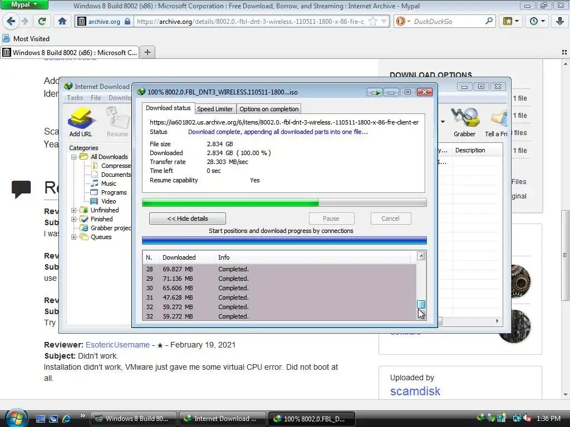570x427 pixels.
Task: Open a new browser tab
Action: pyautogui.click(x=147, y=52)
